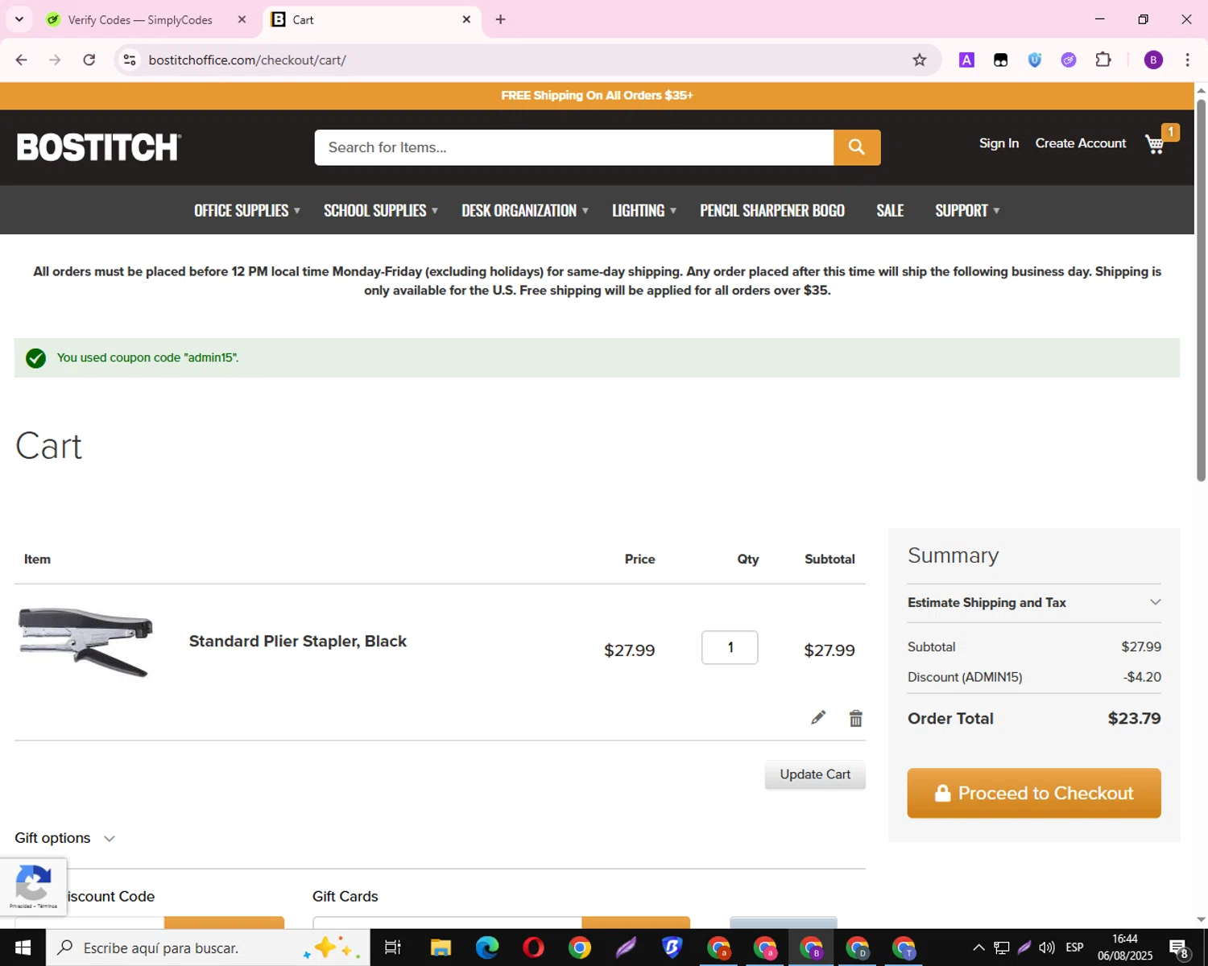
Task: Open the notifications center icon
Action: click(1179, 947)
